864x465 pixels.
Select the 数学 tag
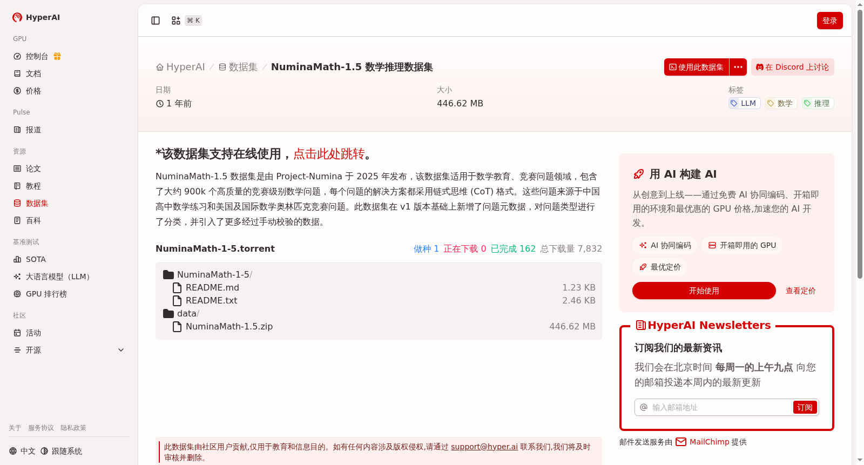click(x=781, y=103)
